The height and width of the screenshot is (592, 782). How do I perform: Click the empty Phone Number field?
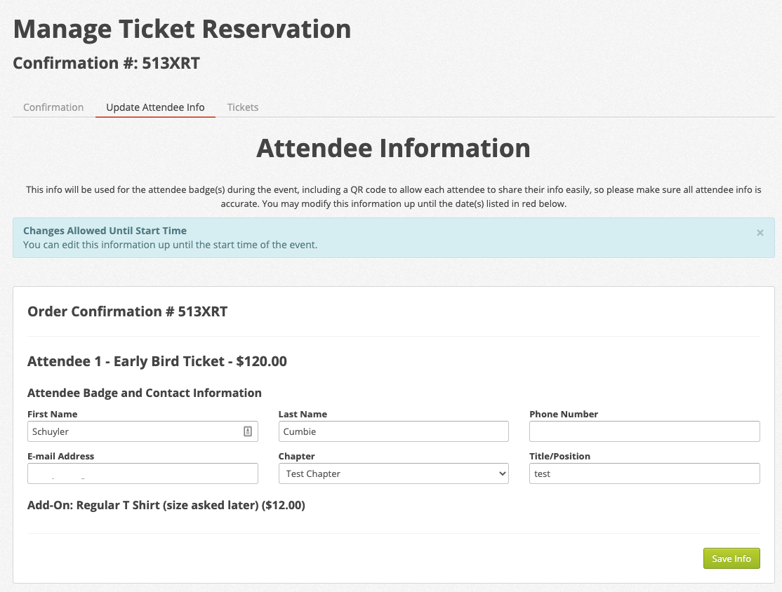pyautogui.click(x=644, y=432)
